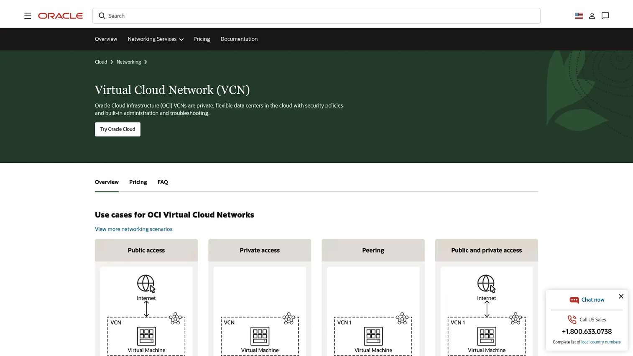This screenshot has width=633, height=356.
Task: Click Internet globe in Public and private access card
Action: [487, 284]
